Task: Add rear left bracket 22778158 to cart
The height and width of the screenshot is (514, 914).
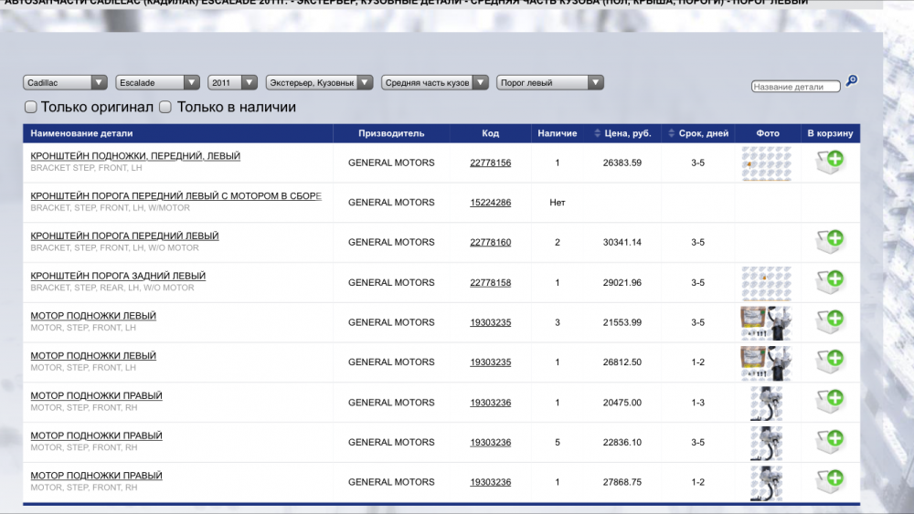Action: [830, 282]
